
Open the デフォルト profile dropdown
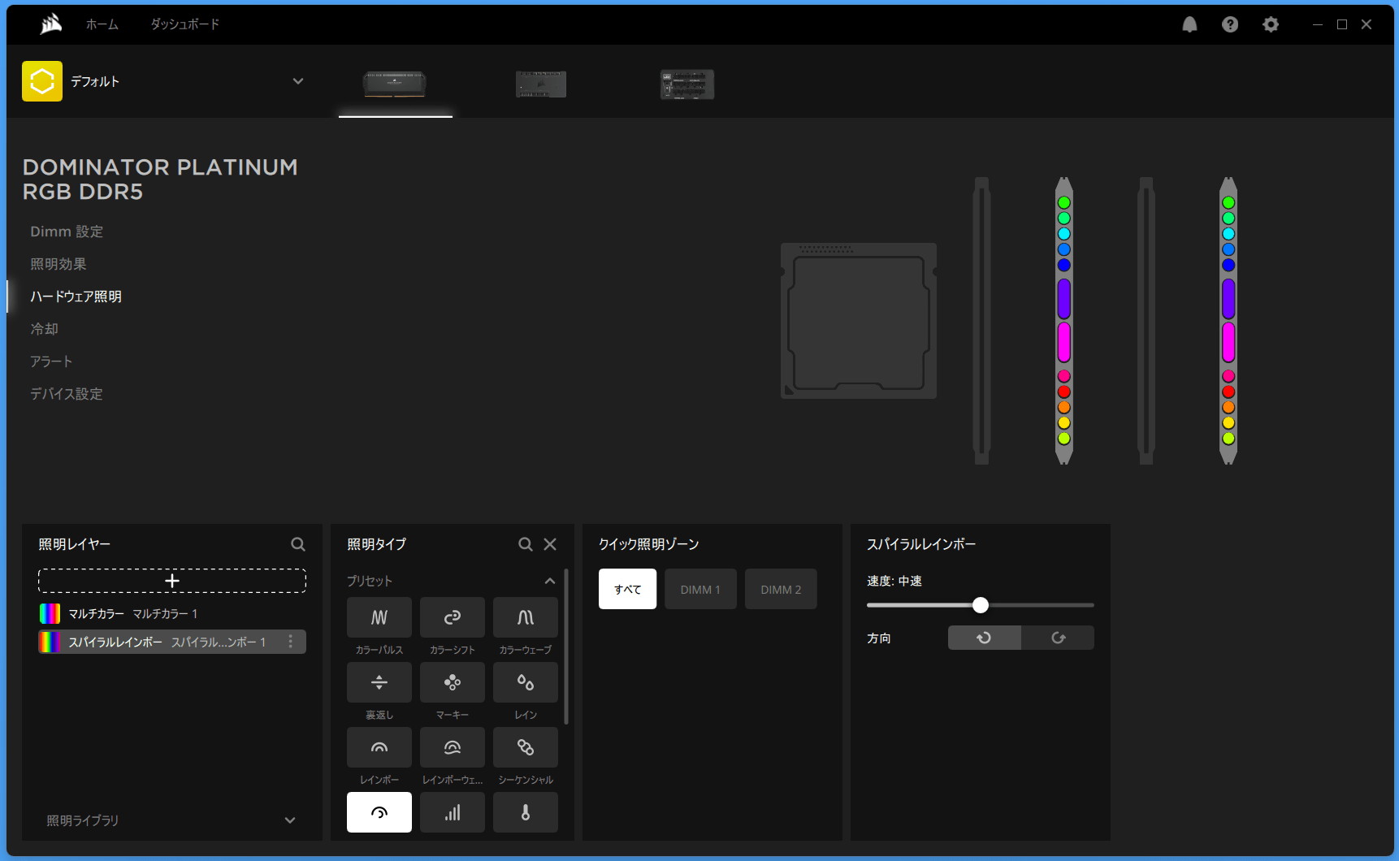point(298,81)
